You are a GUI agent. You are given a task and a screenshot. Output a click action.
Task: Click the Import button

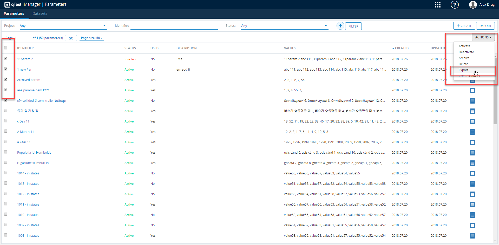coord(485,26)
